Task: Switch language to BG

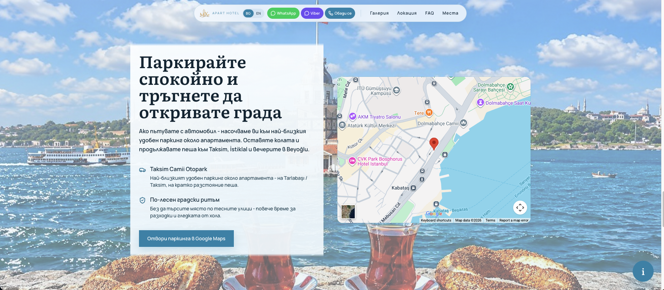Action: (248, 14)
